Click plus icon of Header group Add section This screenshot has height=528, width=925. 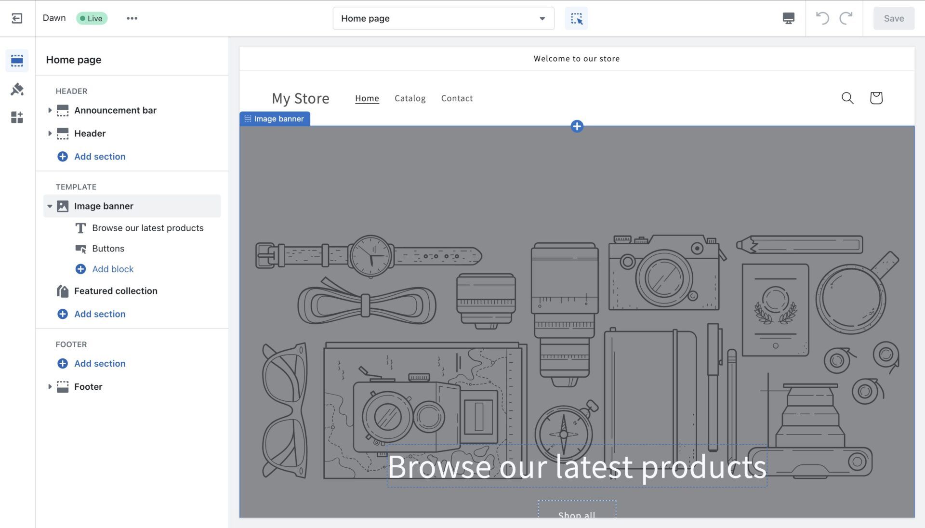pyautogui.click(x=63, y=157)
